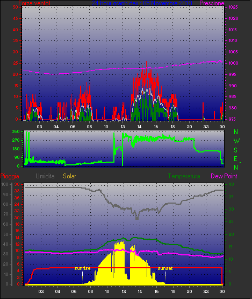Click the sunset marker in bottom chart
The height and width of the screenshot is (299, 252).
coord(165,268)
